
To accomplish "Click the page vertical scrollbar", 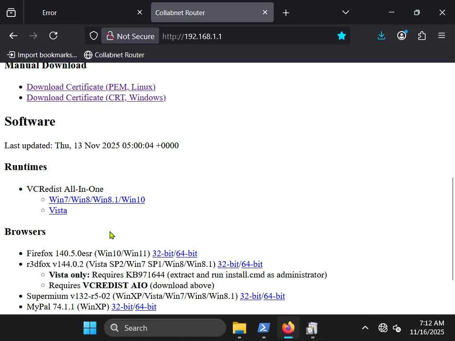I will [x=453, y=229].
